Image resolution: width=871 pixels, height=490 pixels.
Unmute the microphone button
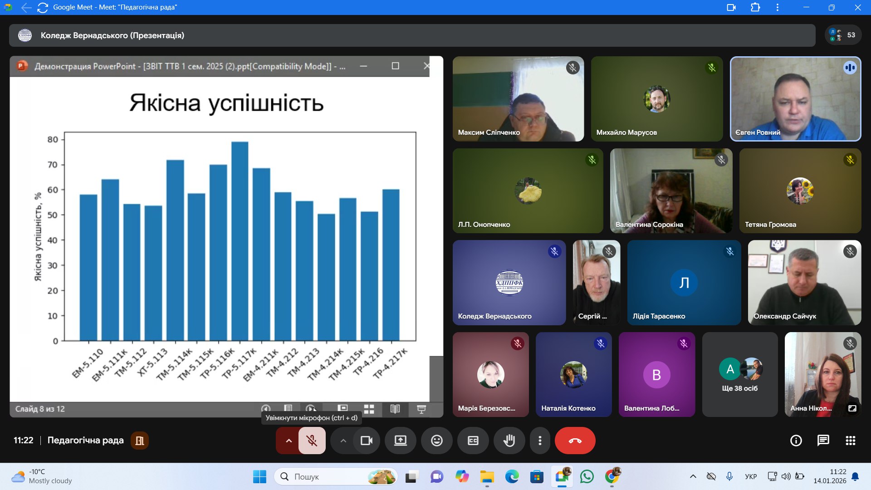[312, 441]
